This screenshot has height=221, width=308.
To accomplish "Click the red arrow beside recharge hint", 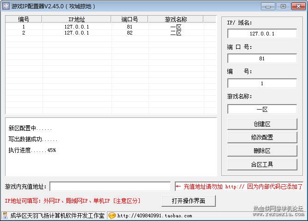I will point(178,186).
